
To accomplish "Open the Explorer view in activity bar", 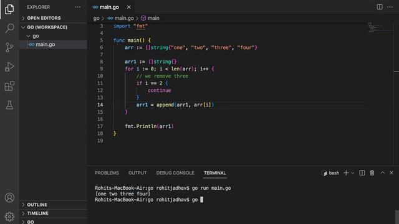I will coord(9,9).
